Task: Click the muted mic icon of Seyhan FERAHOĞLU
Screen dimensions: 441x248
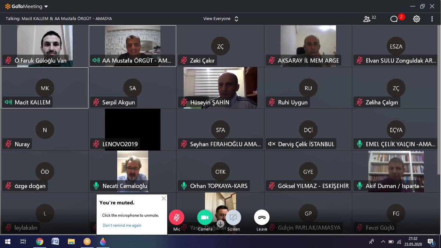Action: [x=184, y=144]
